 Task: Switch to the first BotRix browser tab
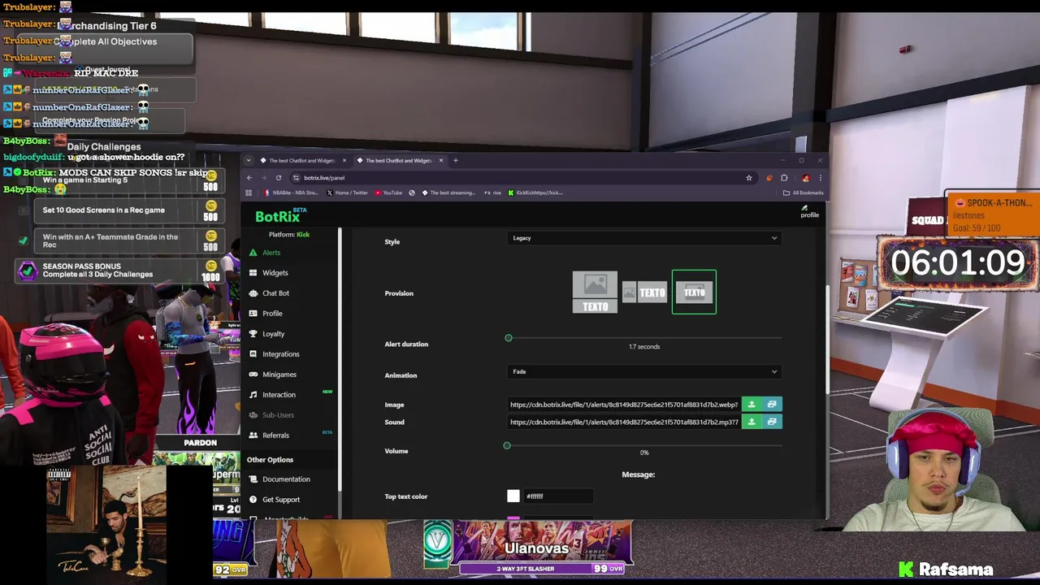301,160
